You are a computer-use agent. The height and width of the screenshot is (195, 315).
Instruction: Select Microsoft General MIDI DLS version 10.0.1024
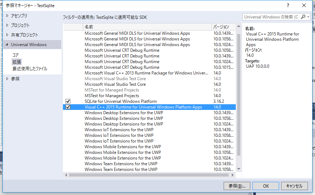click(x=149, y=44)
